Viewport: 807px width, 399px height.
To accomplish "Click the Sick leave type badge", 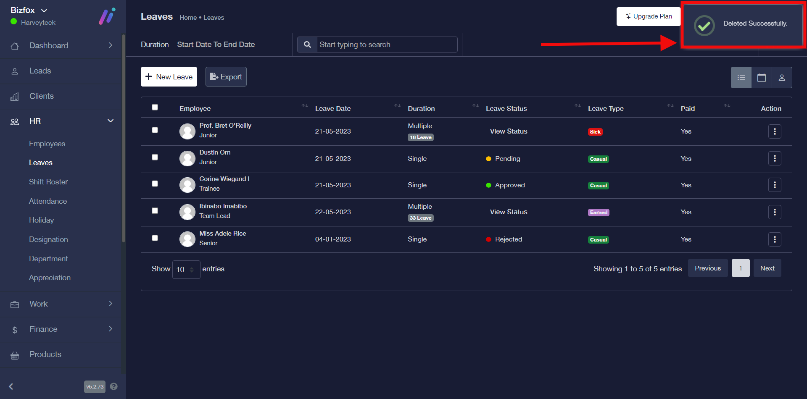I will click(595, 132).
